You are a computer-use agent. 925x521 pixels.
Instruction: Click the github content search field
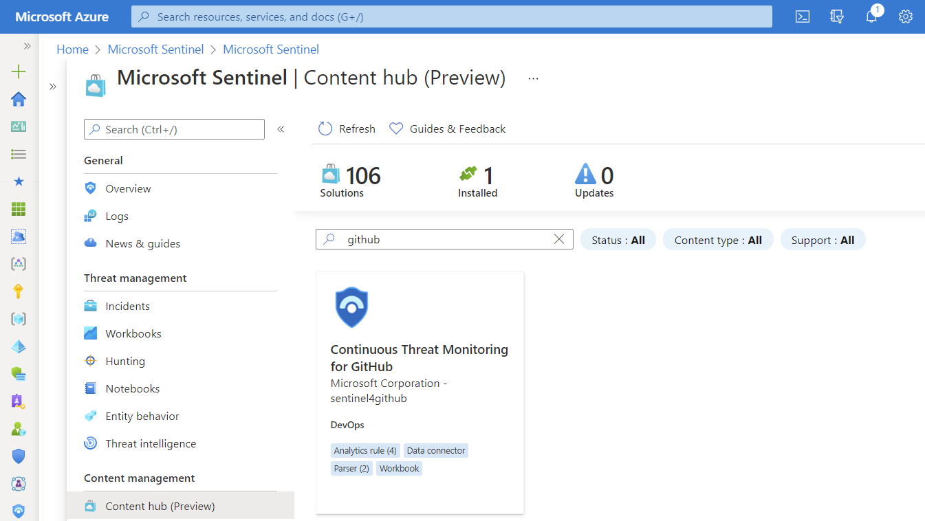click(x=444, y=239)
